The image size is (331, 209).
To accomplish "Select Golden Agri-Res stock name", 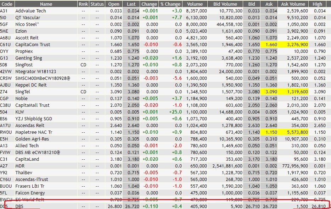I will point(32,139).
